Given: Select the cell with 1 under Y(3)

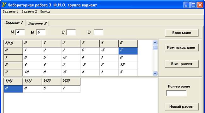Looking at the screenshot, I should click(71, 89).
